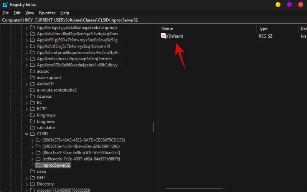This screenshot has height=192, width=307.
Task: Select the (Default) string value icon
Action: pyautogui.click(x=163, y=36)
